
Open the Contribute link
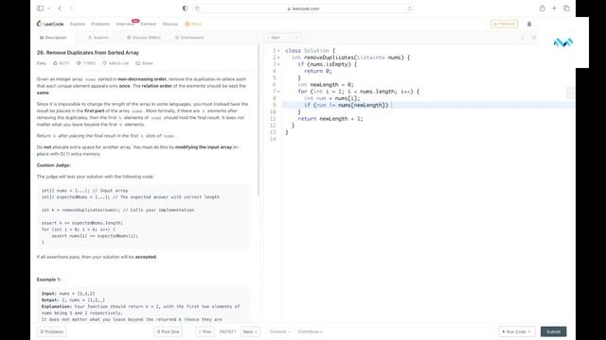pyautogui.click(x=310, y=331)
